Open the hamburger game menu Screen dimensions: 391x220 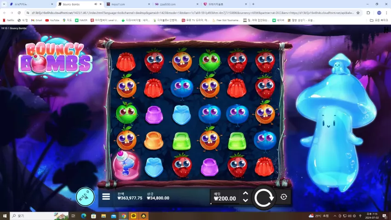106,197
